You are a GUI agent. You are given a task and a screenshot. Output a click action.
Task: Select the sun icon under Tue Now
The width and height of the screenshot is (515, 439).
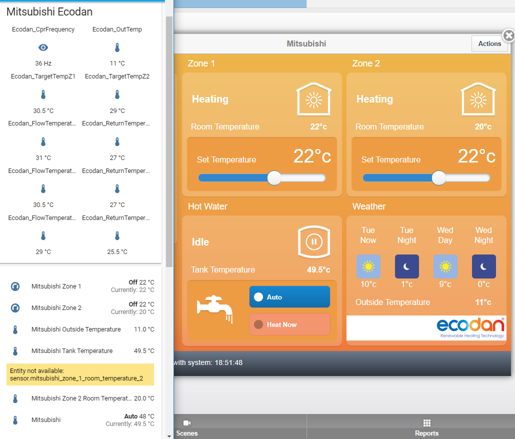pyautogui.click(x=368, y=266)
